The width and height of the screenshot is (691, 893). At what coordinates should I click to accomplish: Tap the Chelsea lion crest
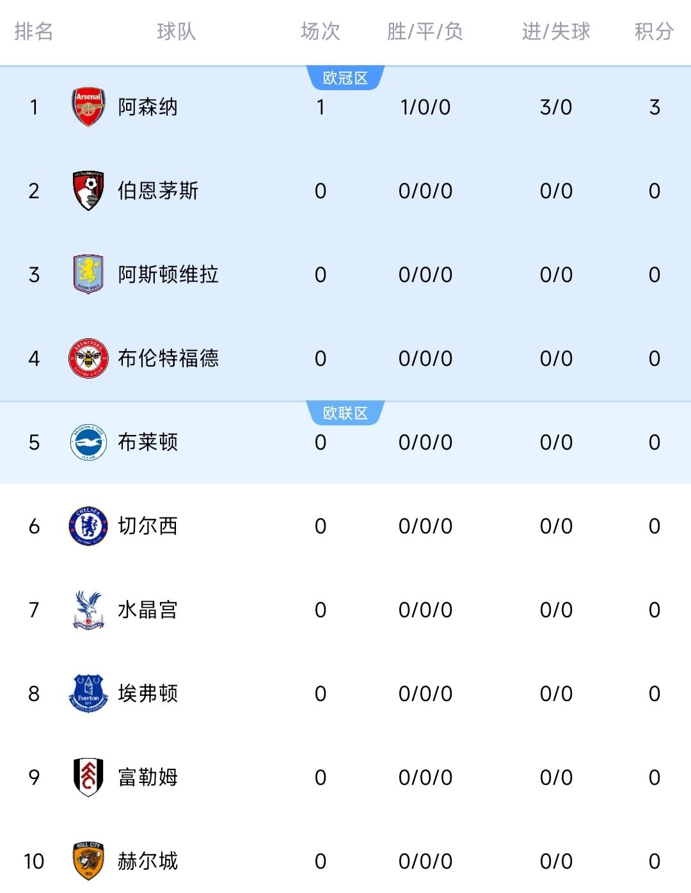88,526
